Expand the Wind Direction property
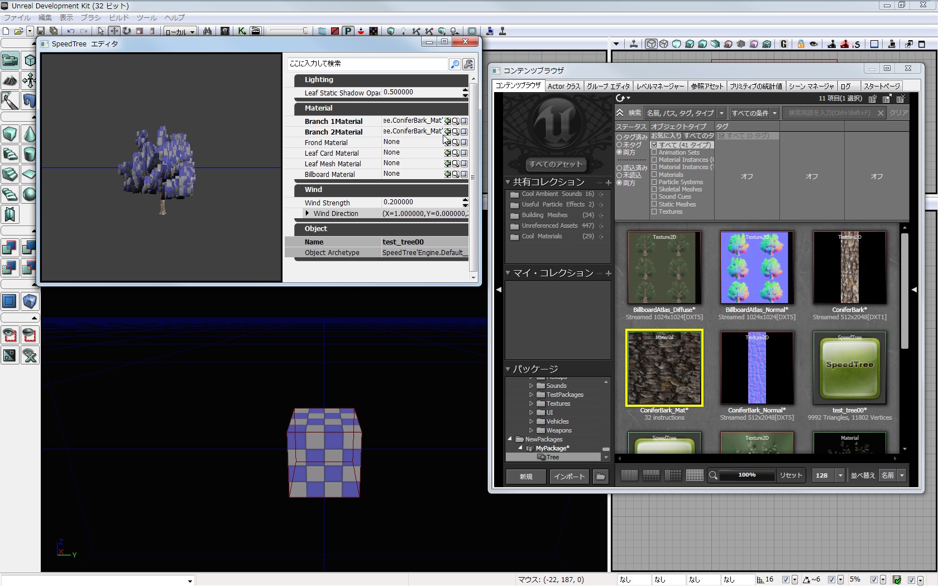 (x=308, y=214)
